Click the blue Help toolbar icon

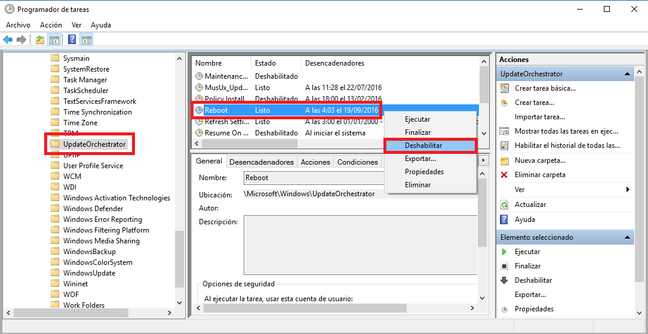pyautogui.click(x=72, y=39)
